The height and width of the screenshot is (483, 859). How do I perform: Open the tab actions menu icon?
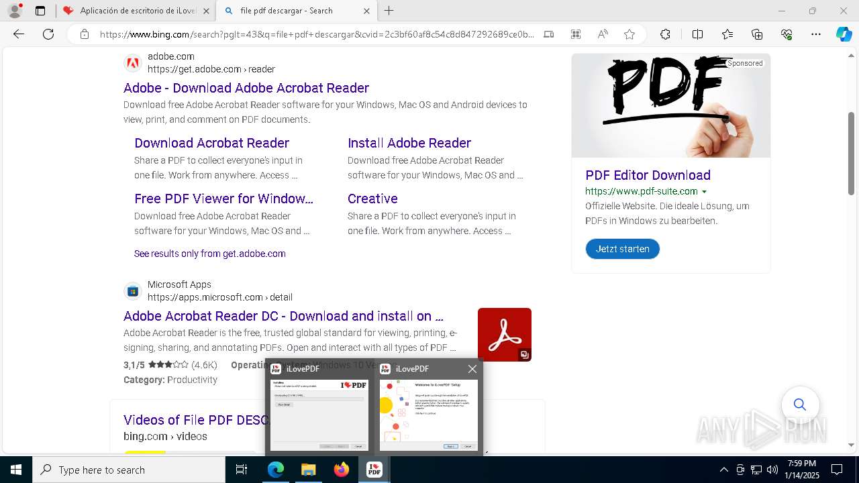[40, 11]
